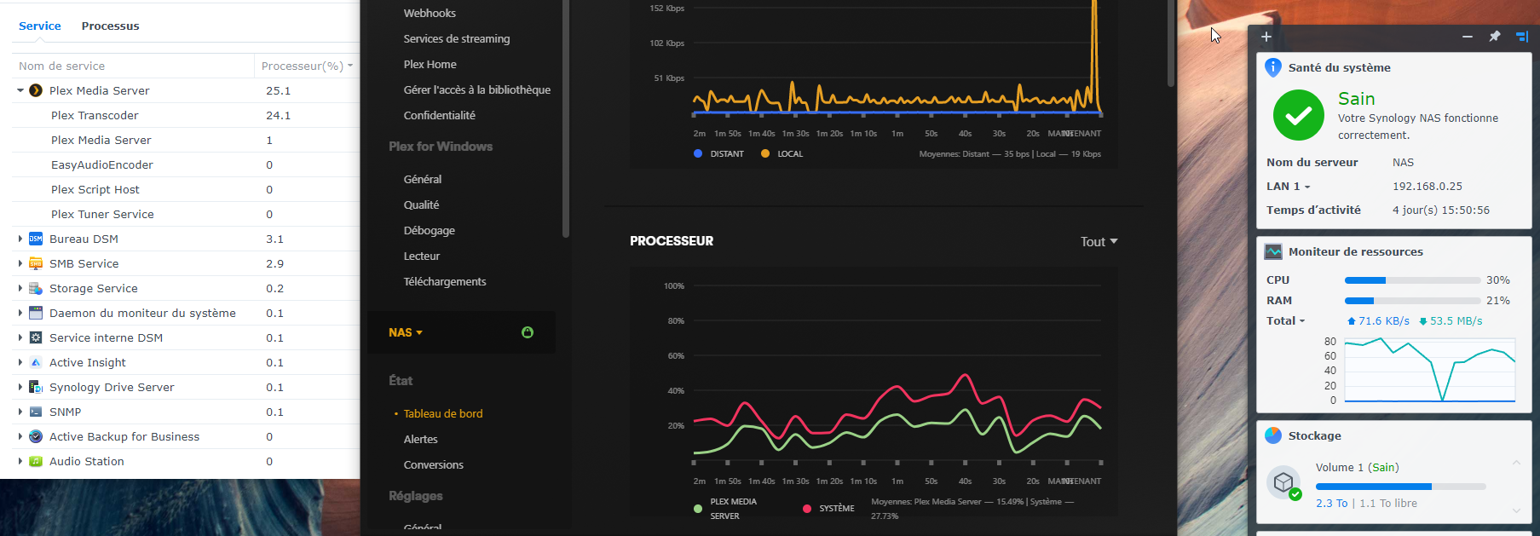Open the Tout dropdown for Processeur chart
Viewport: 1540px width, 536px height.
1098,242
